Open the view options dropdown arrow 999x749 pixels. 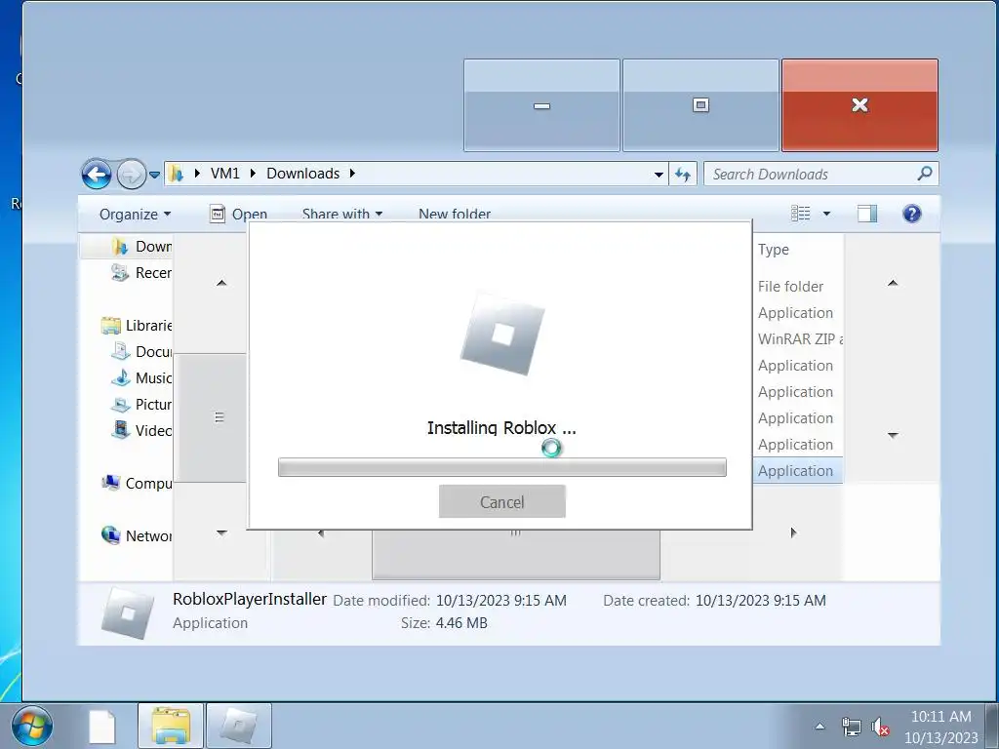click(826, 214)
